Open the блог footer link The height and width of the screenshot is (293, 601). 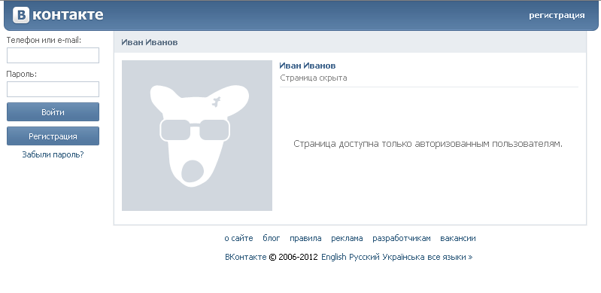[x=272, y=238]
